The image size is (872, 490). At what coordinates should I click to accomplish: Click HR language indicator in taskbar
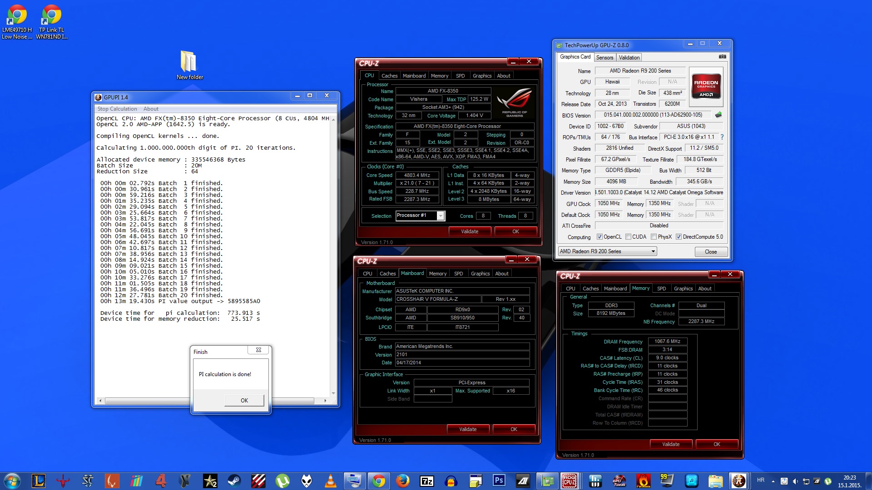click(x=761, y=480)
